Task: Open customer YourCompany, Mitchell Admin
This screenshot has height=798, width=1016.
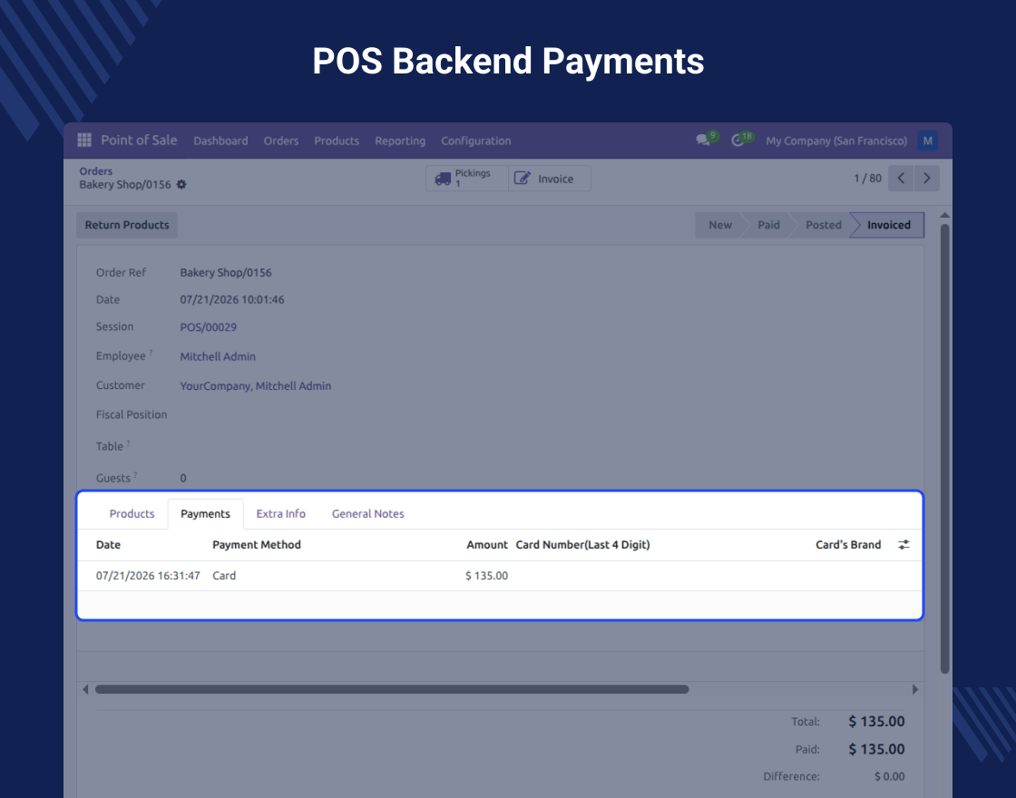Action: (x=255, y=385)
